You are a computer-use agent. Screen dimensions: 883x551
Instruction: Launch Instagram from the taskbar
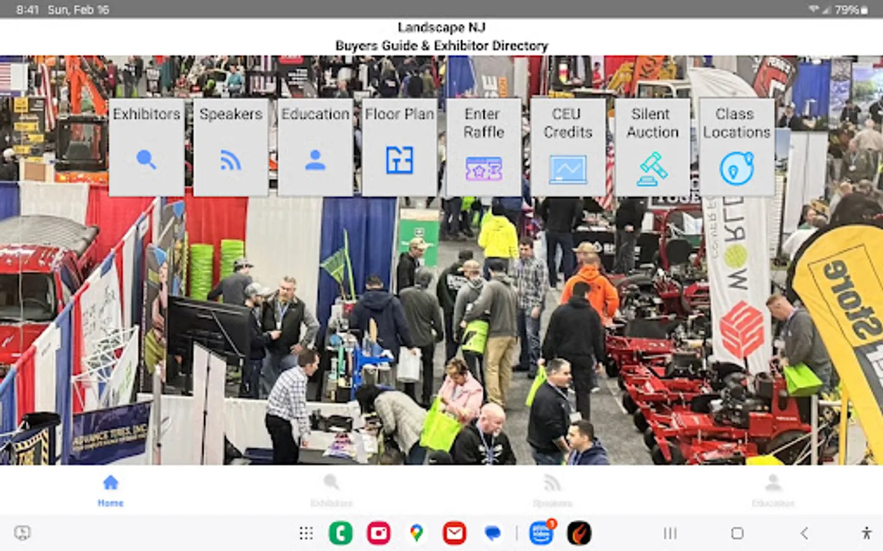[x=378, y=533]
